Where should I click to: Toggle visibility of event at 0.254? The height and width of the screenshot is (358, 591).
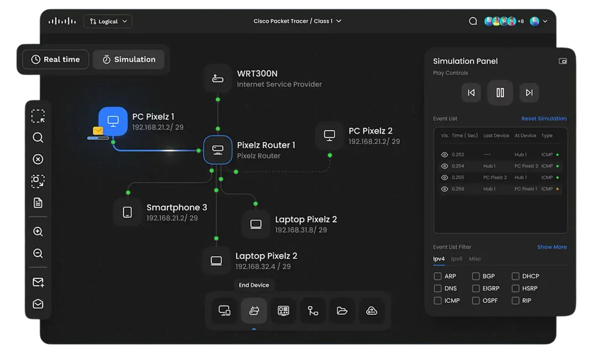click(445, 166)
